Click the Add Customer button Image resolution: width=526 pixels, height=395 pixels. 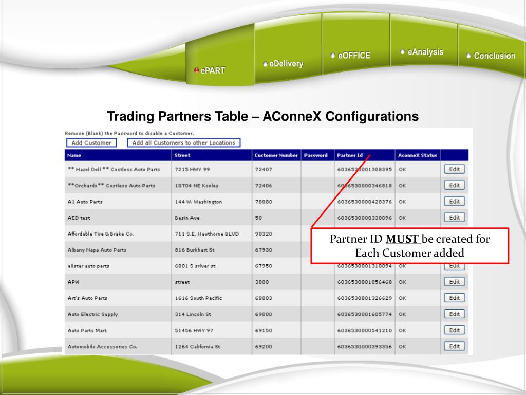(x=91, y=143)
